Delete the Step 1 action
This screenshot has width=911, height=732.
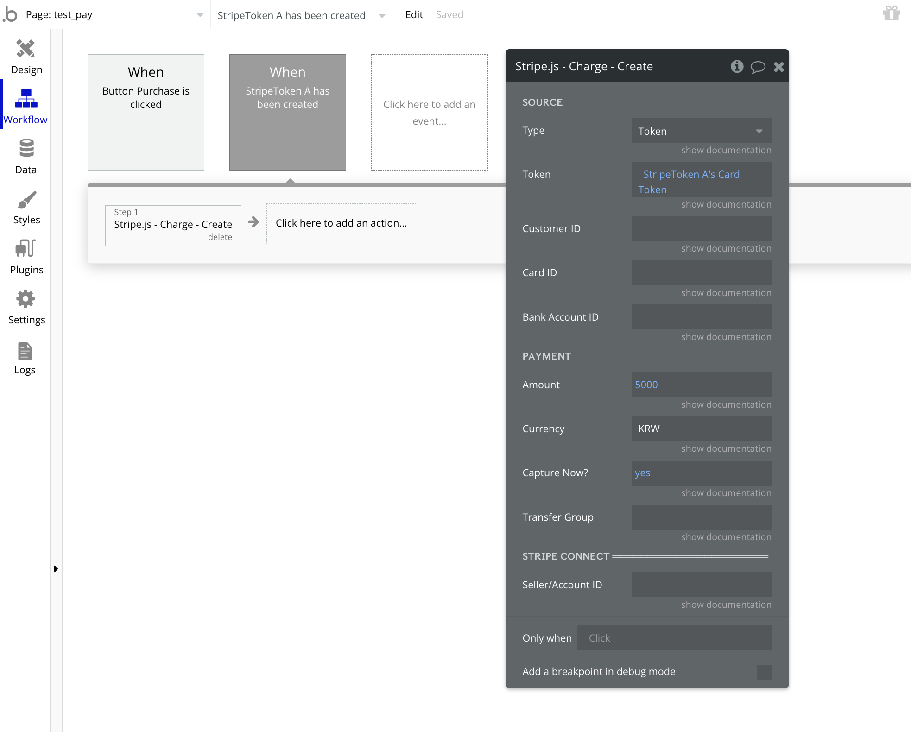[220, 237]
